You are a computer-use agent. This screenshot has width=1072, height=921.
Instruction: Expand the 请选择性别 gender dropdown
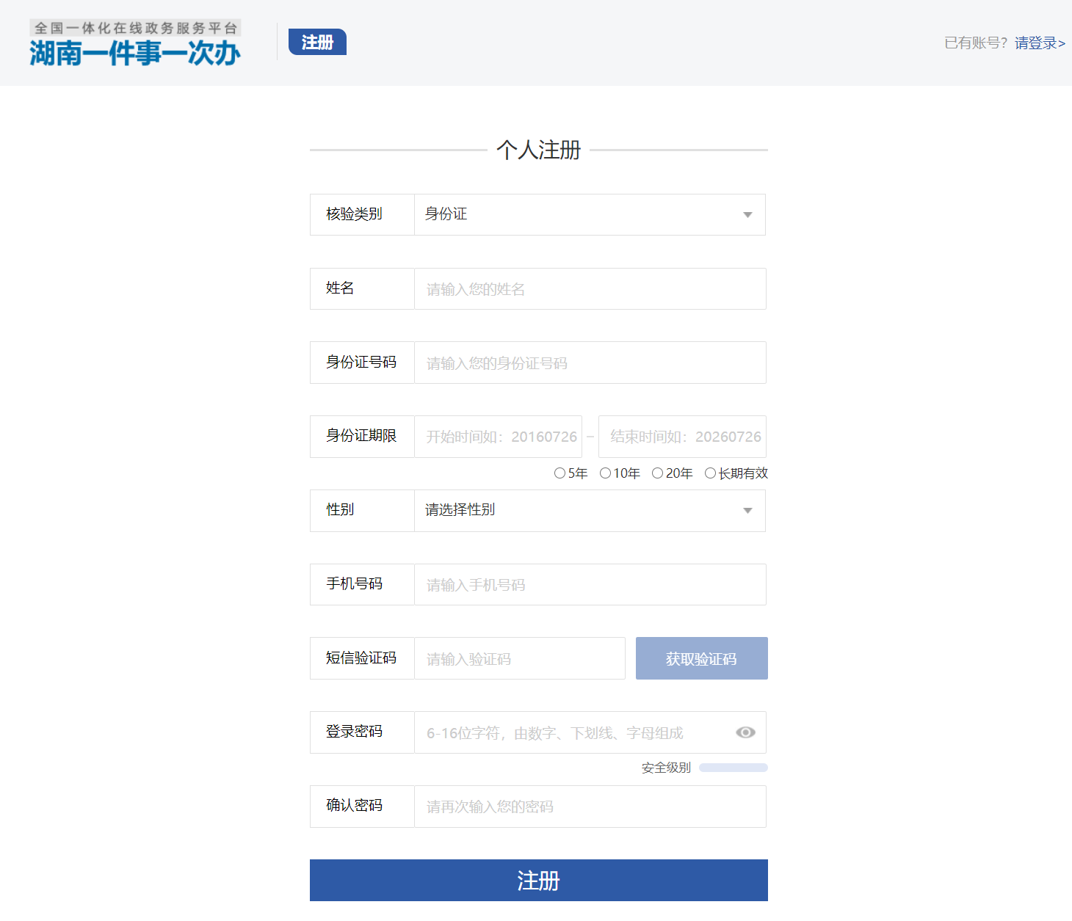click(580, 511)
